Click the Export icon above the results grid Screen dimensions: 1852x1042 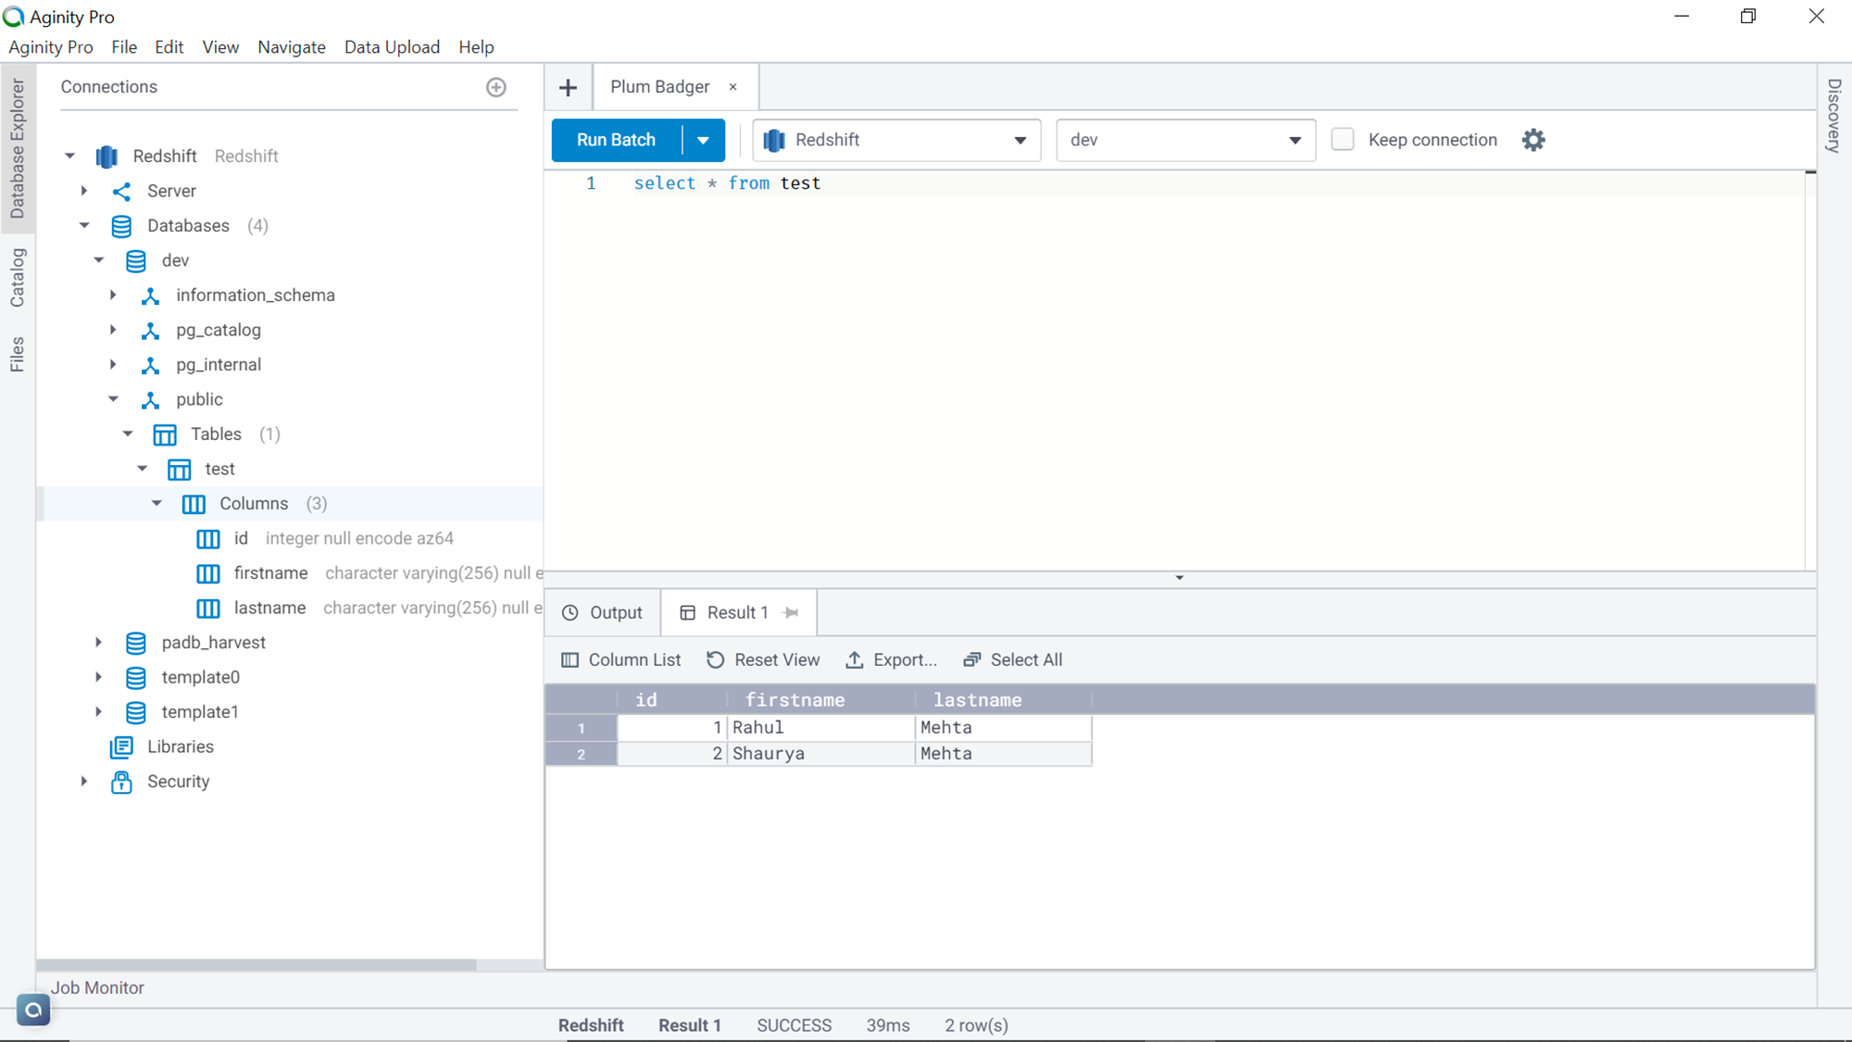[x=855, y=659]
